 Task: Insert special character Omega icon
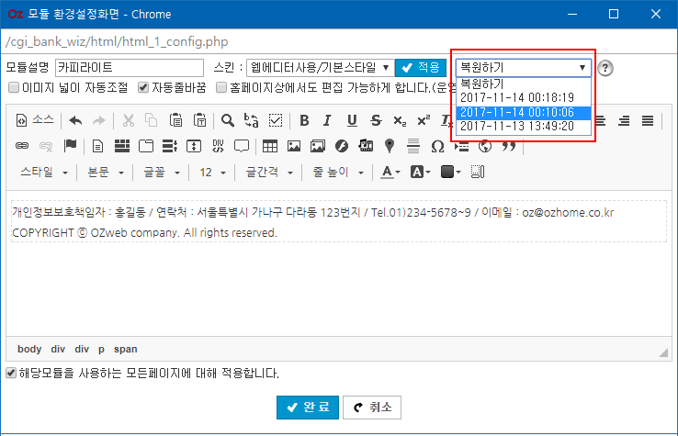437,146
